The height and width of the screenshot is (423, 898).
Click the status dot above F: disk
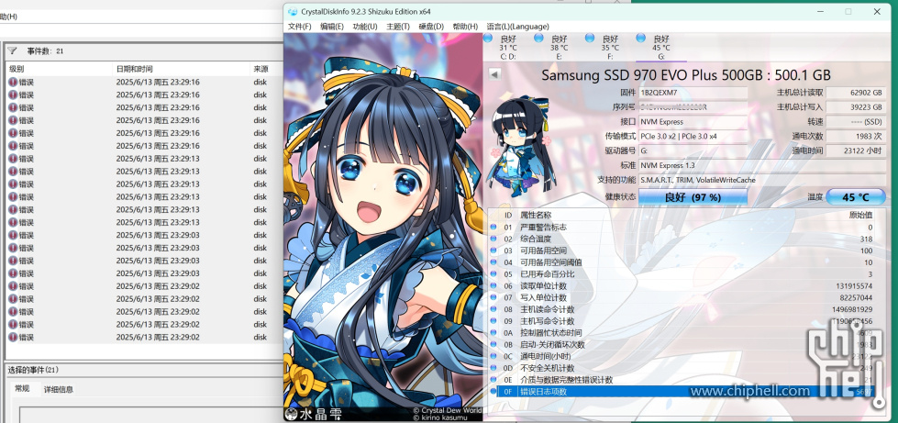pos(590,39)
